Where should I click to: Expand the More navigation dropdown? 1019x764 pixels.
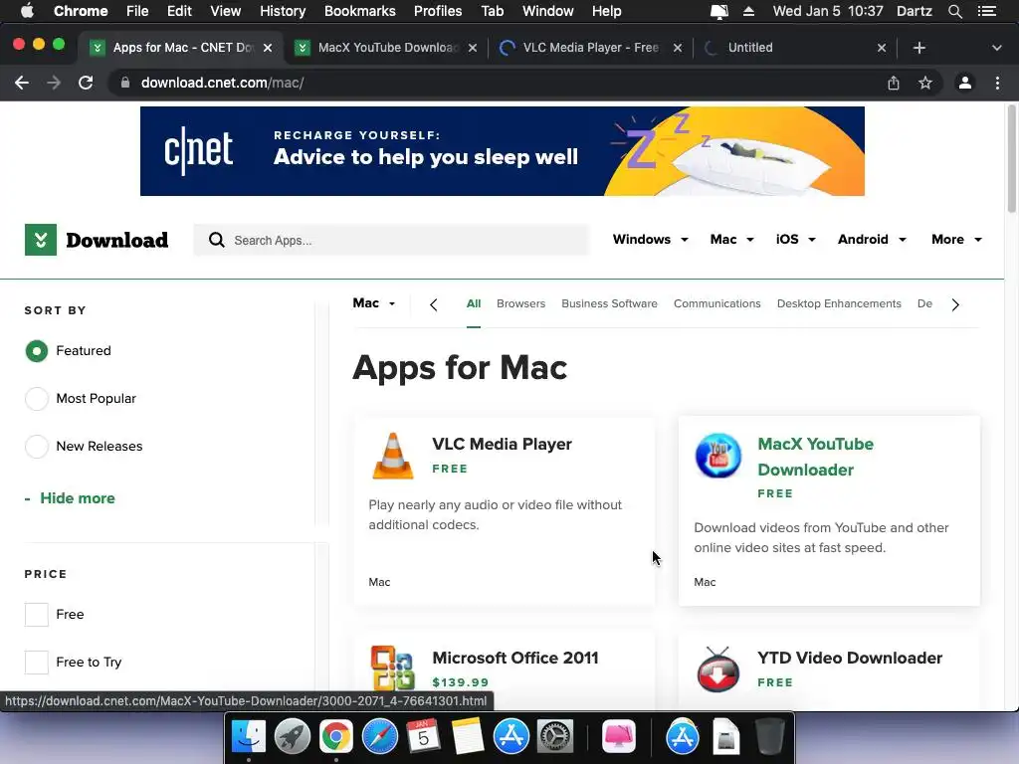[x=956, y=239]
